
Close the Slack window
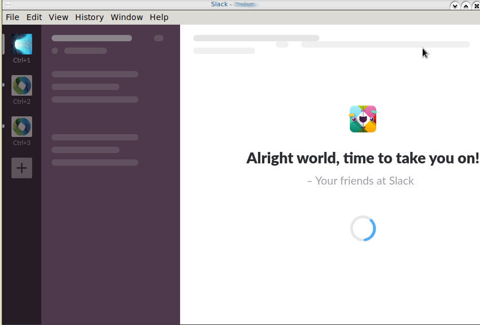tap(476, 6)
